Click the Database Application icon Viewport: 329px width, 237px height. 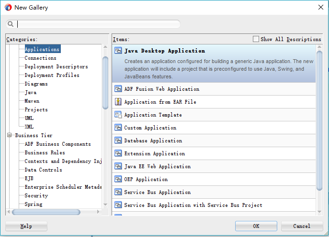click(118, 140)
